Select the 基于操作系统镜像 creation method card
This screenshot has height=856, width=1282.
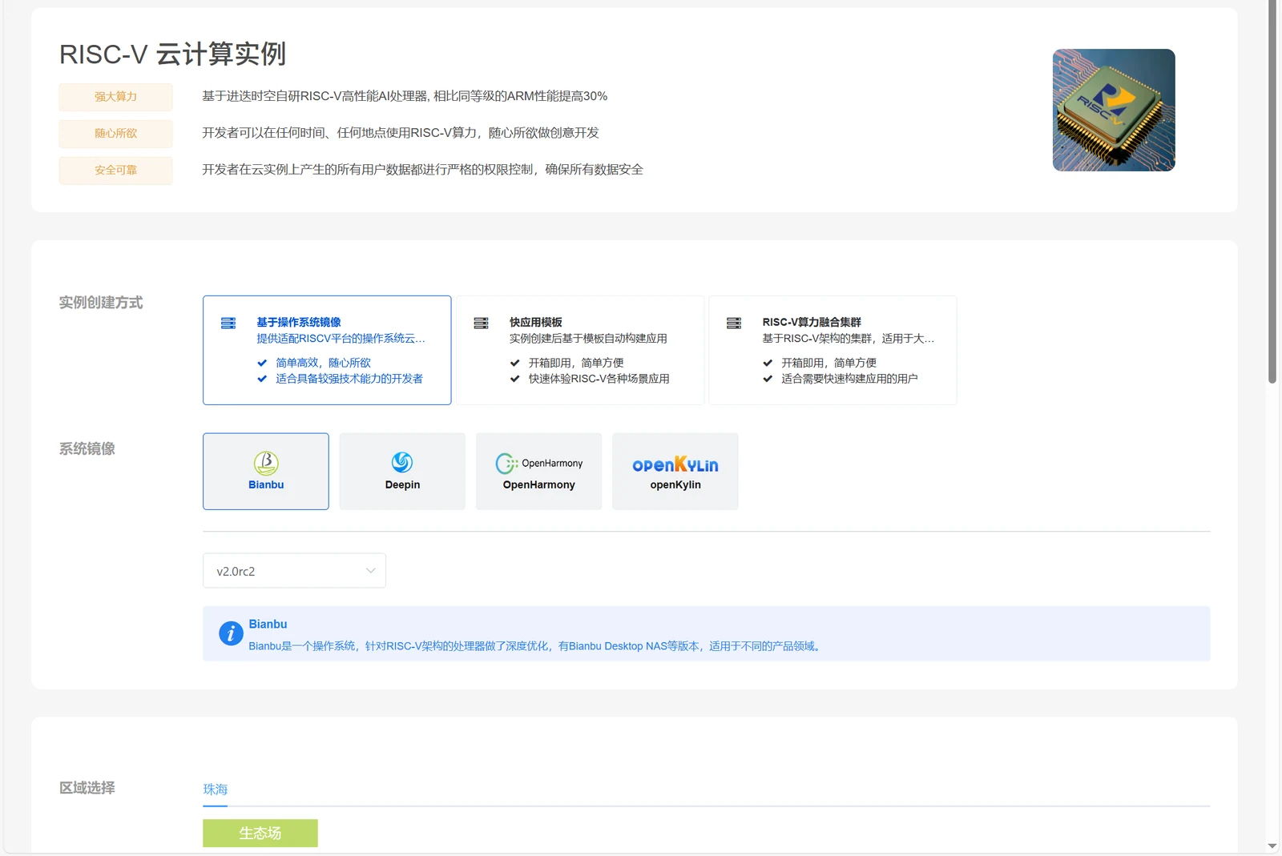click(x=327, y=350)
